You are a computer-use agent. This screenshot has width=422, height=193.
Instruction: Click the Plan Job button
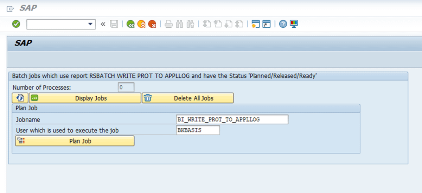[75, 141]
